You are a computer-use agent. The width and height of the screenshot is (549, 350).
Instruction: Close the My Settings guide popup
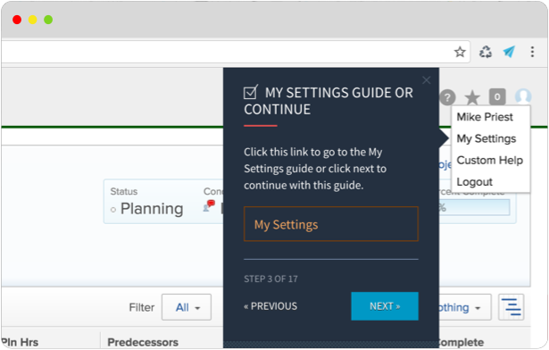426,80
